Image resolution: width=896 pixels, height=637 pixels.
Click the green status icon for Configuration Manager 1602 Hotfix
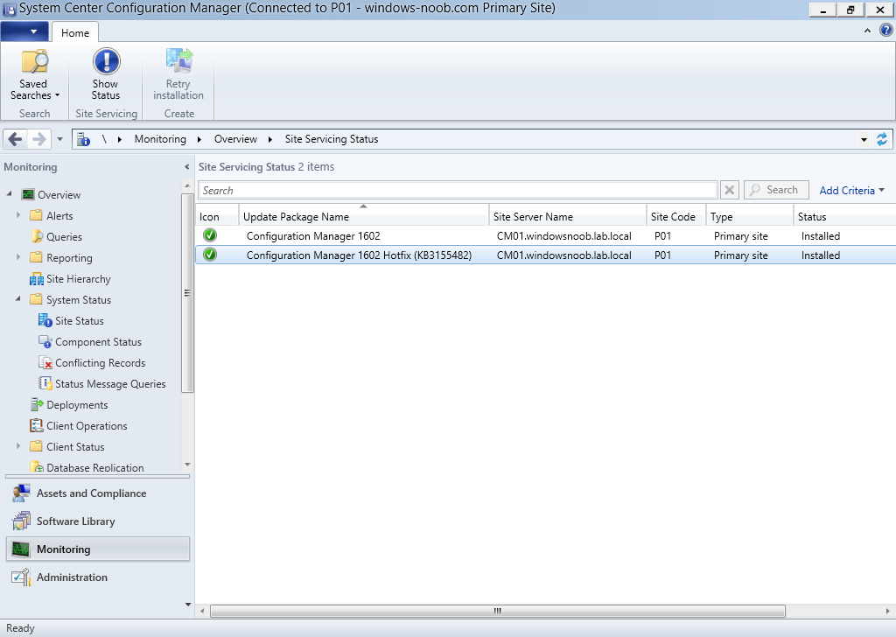(210, 255)
